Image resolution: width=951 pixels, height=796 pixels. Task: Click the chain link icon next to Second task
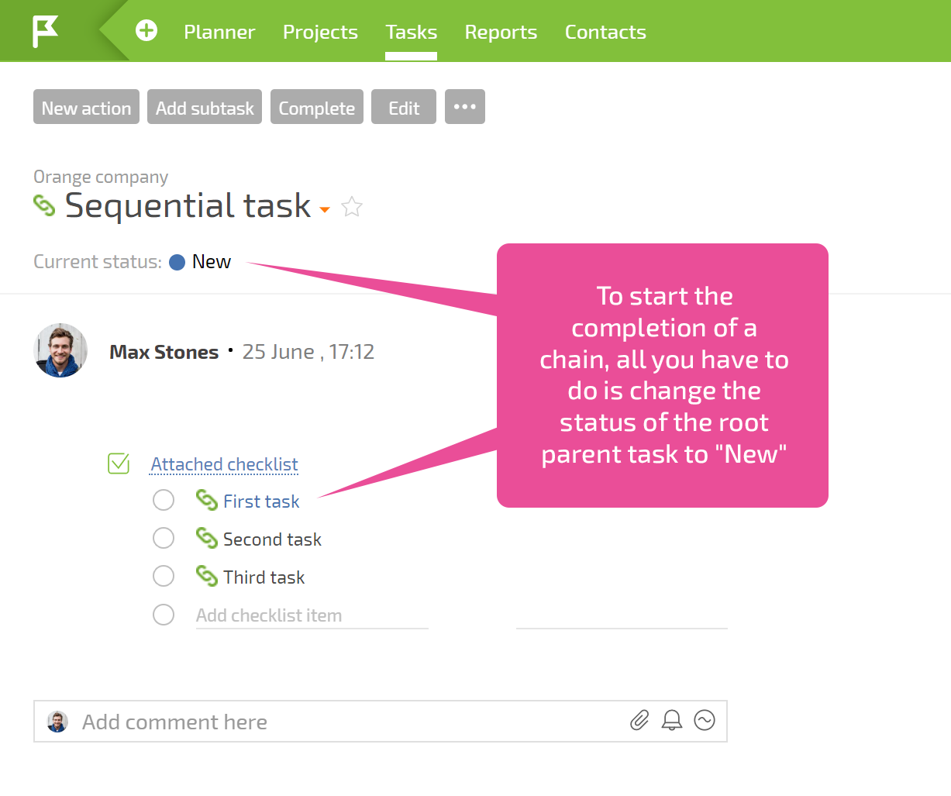pos(206,538)
